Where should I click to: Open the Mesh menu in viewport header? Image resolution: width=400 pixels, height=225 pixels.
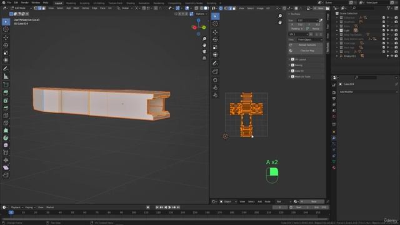point(76,8)
